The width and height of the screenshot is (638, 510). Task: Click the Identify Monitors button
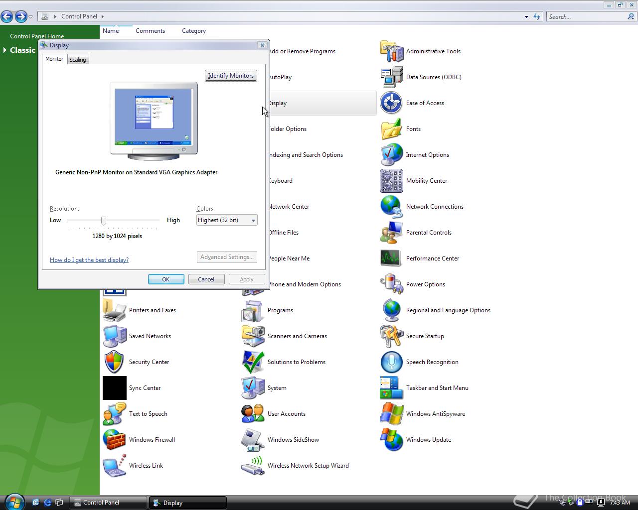(x=231, y=76)
